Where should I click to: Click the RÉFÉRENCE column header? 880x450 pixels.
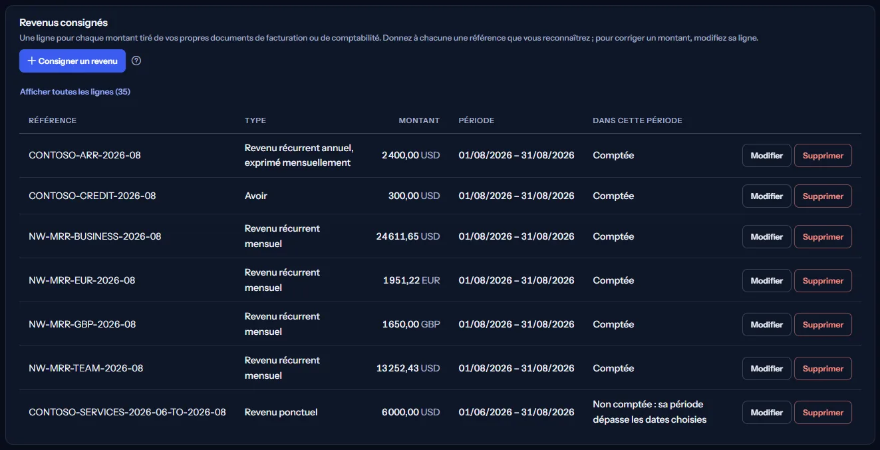pyautogui.click(x=53, y=120)
